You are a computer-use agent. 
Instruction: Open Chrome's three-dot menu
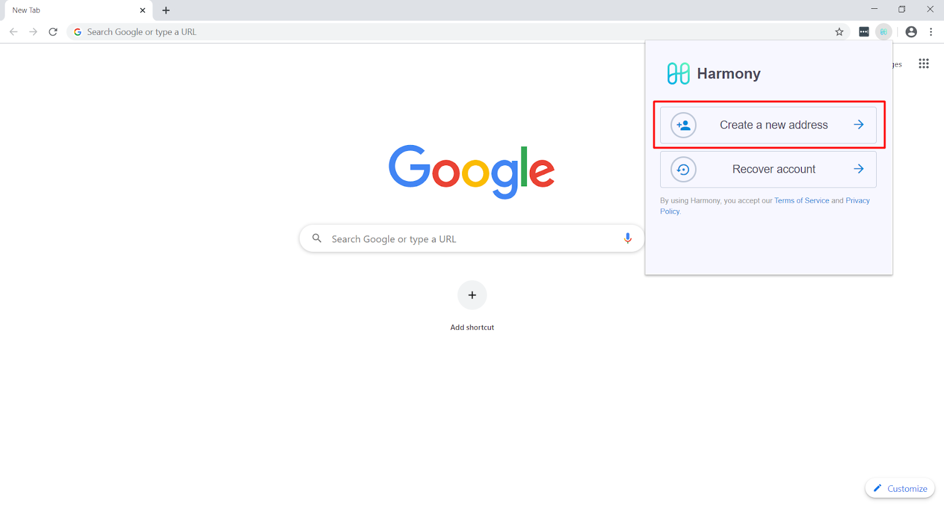point(931,32)
